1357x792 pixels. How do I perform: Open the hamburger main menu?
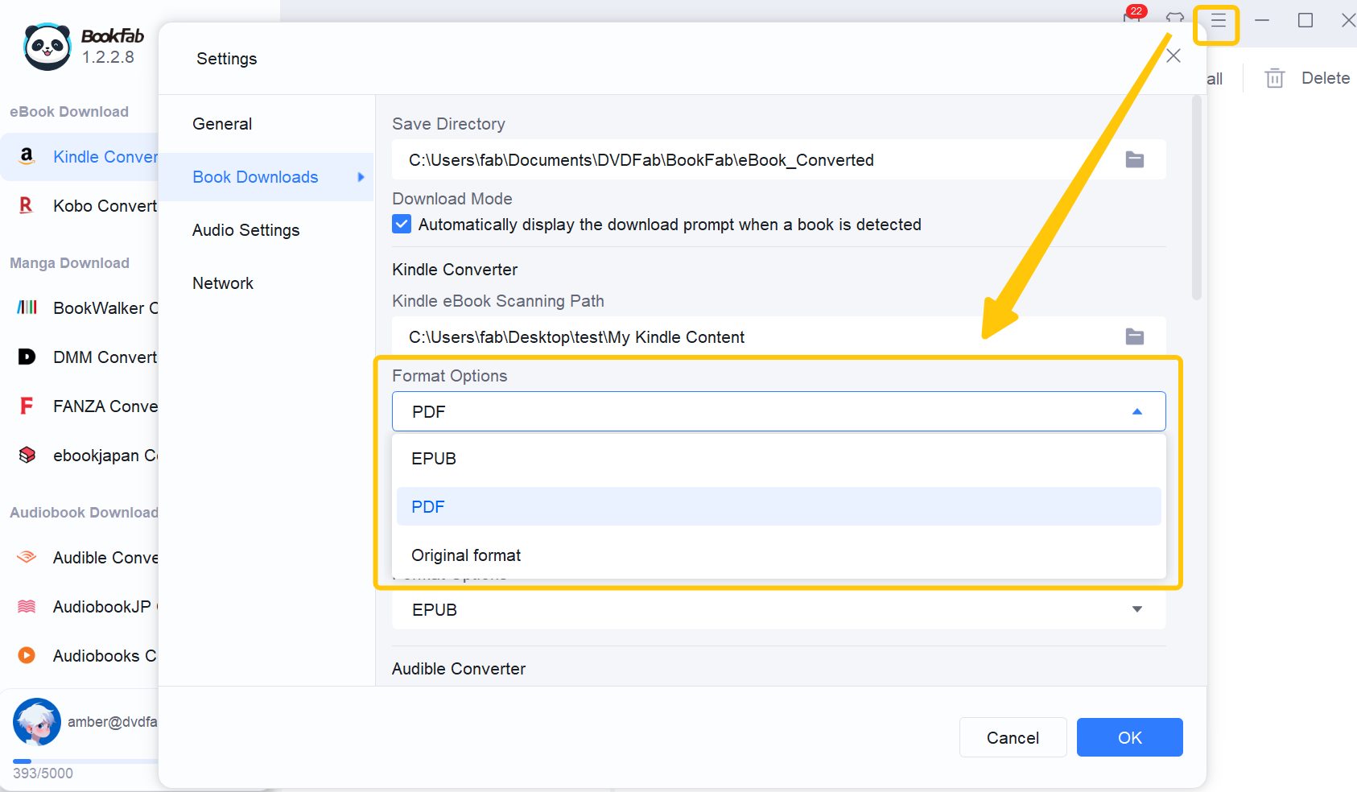tap(1219, 20)
